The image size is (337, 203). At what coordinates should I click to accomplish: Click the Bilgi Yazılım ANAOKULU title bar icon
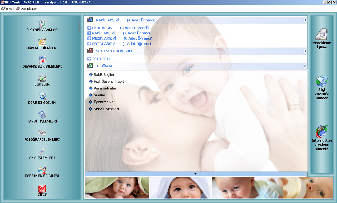coord(2,2)
